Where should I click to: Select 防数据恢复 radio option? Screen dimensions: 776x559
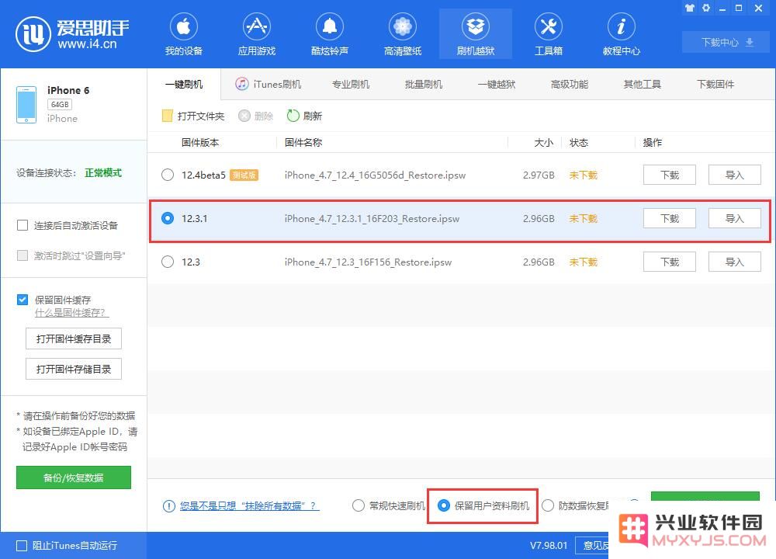pyautogui.click(x=548, y=505)
